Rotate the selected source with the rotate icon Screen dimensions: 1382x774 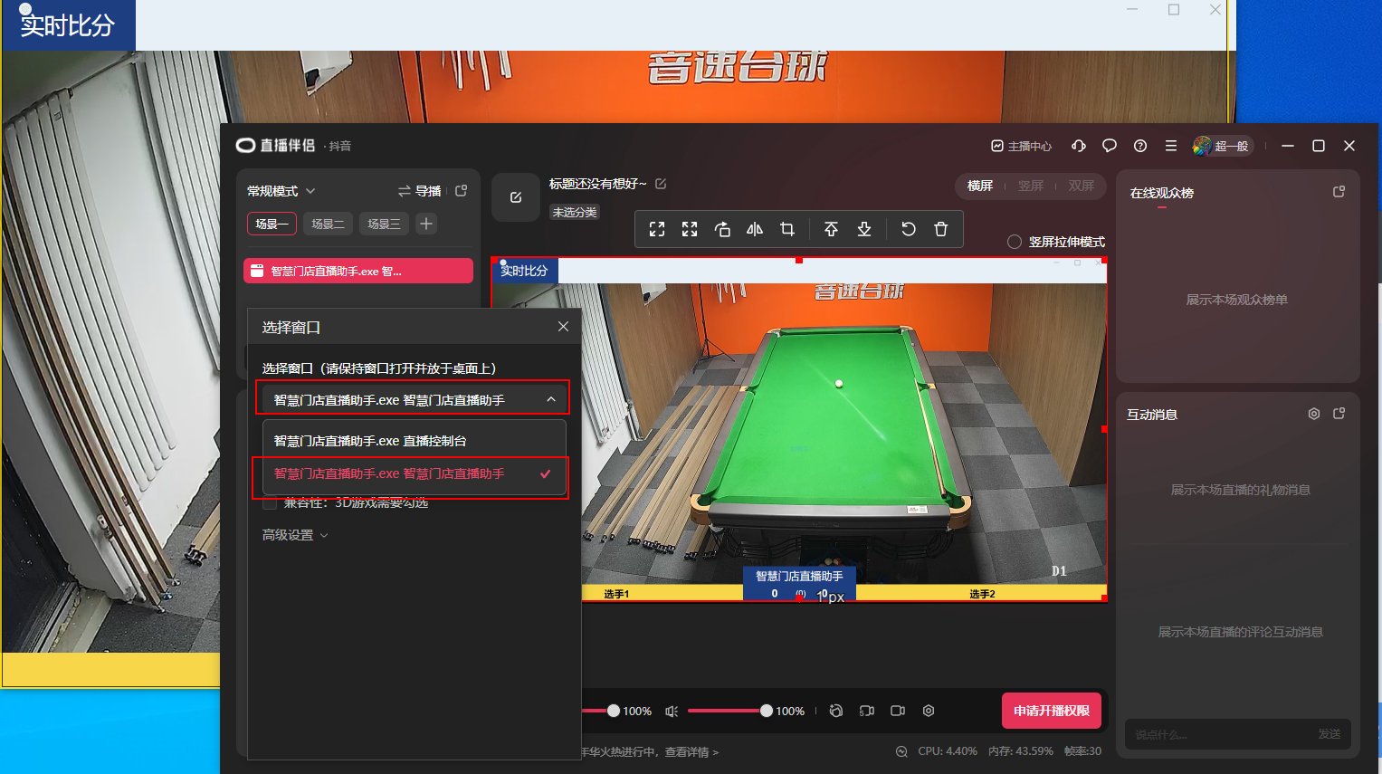722,229
